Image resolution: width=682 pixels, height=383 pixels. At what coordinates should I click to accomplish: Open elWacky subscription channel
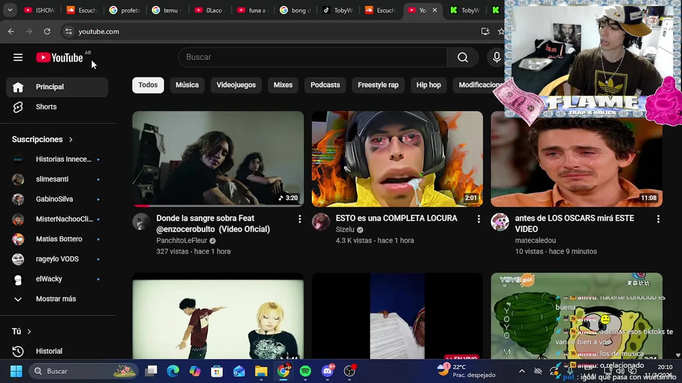[x=57, y=279]
